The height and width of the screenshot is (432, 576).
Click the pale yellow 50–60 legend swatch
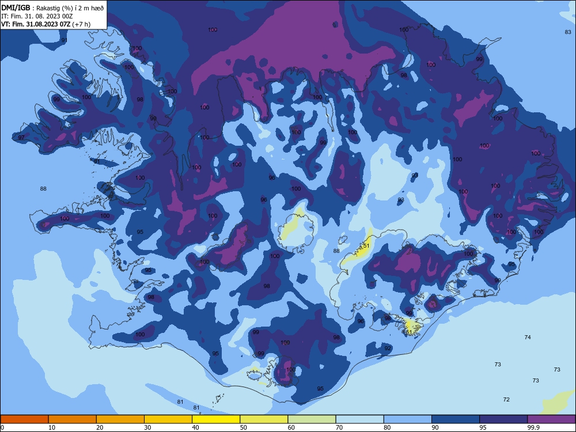click(x=264, y=419)
